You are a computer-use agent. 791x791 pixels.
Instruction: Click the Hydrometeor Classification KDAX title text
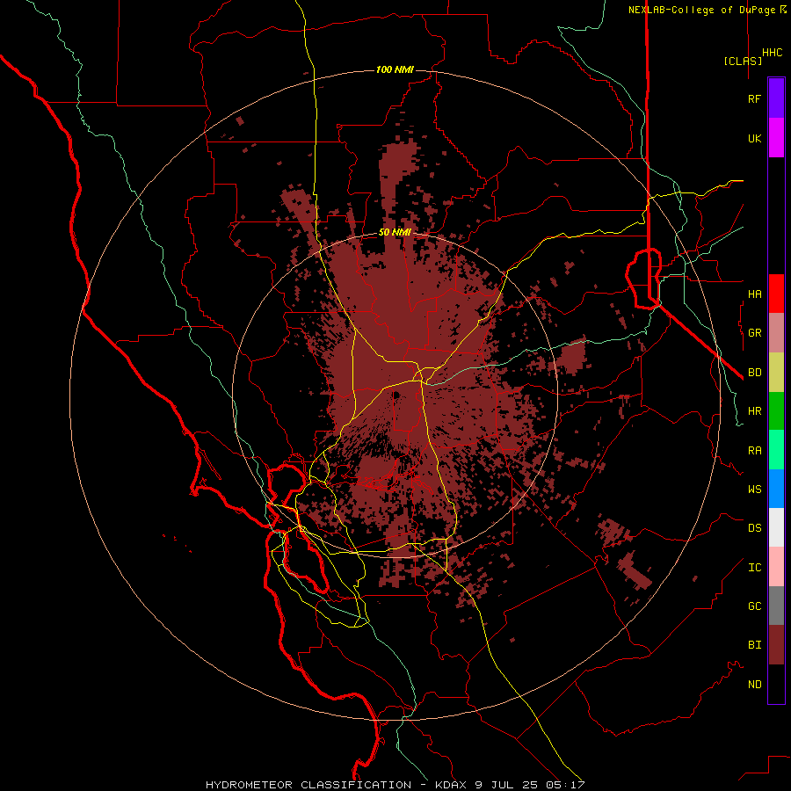tap(395, 785)
